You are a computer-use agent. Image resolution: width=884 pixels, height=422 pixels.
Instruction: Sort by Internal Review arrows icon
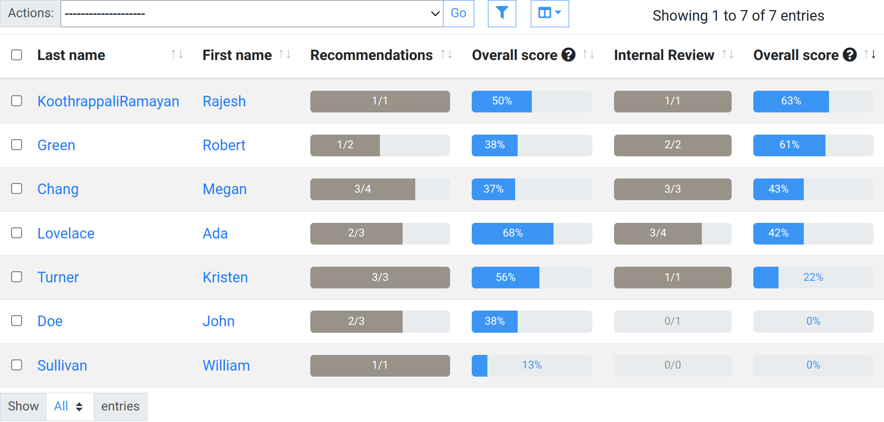(727, 54)
